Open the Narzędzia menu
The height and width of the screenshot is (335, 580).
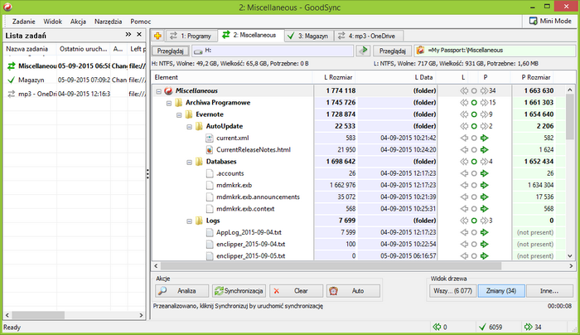[112, 20]
